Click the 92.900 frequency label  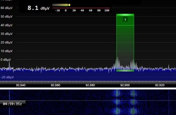[125, 85]
